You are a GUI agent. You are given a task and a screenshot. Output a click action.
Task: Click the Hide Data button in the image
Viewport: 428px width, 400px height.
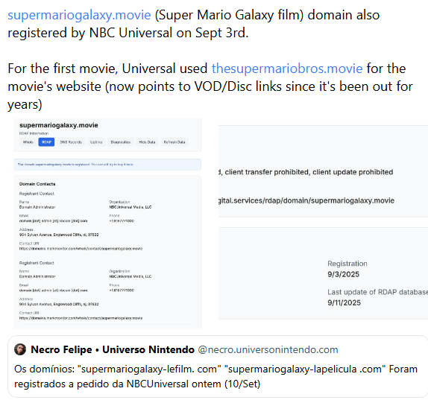(x=147, y=142)
